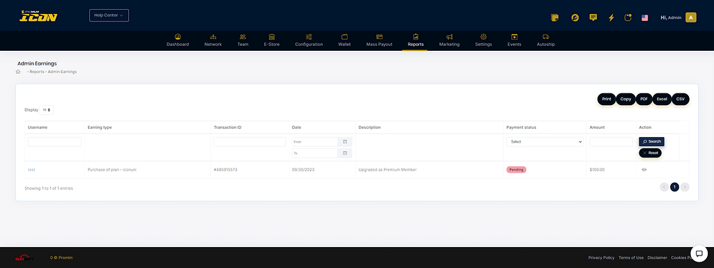Click the Reports breadcrumb link
This screenshot has height=268, width=714.
click(36, 72)
